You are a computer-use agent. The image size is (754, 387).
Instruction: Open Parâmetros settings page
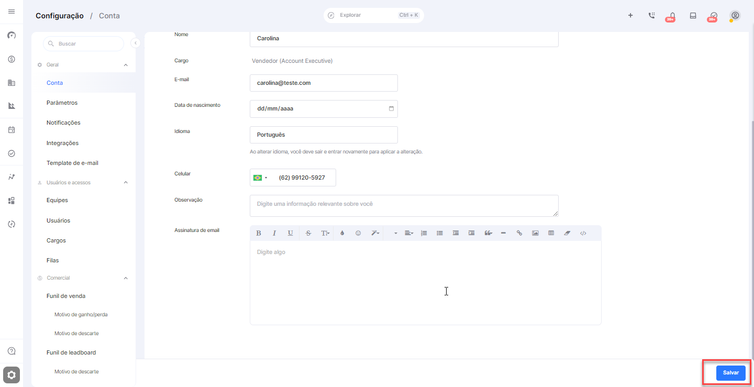(x=62, y=103)
